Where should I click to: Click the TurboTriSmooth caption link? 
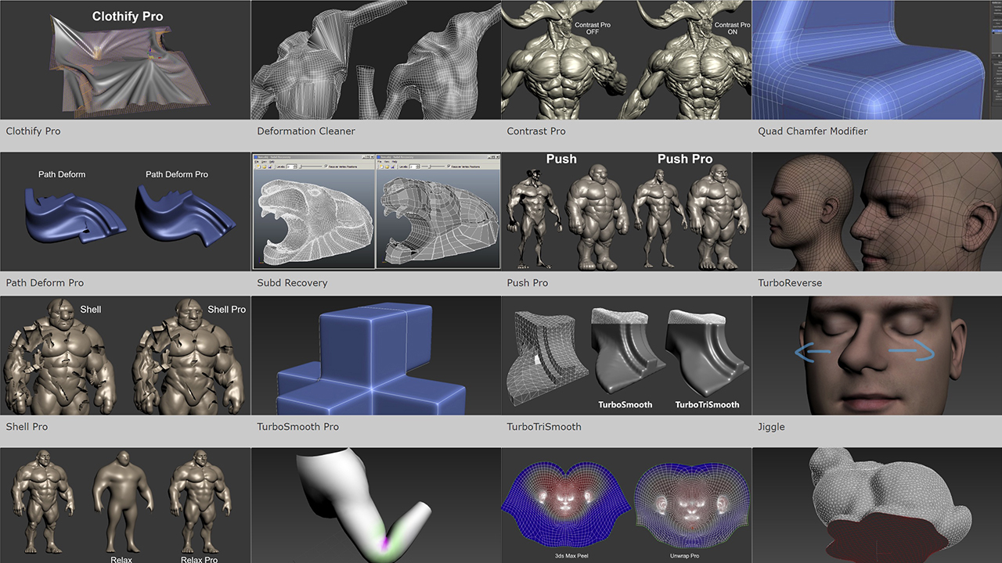(544, 427)
